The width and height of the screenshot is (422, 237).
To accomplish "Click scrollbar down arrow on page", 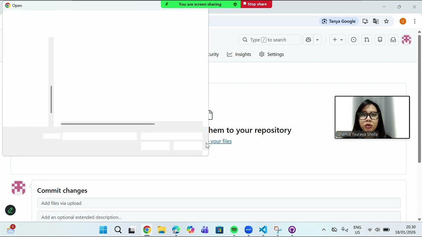I will coord(419,220).
